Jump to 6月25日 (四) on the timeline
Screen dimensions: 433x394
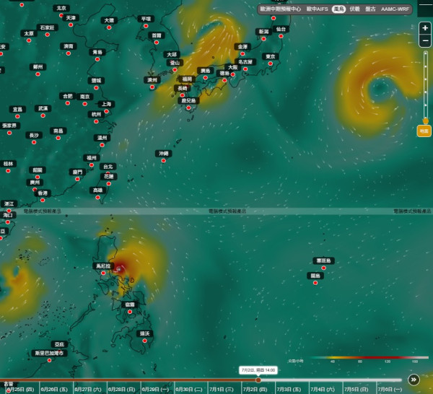coord(21,389)
